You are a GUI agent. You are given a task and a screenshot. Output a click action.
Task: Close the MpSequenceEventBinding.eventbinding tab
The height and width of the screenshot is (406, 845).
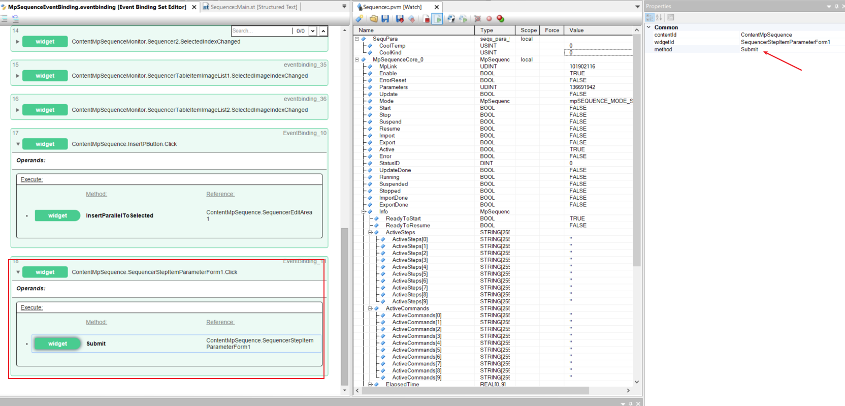pos(194,7)
